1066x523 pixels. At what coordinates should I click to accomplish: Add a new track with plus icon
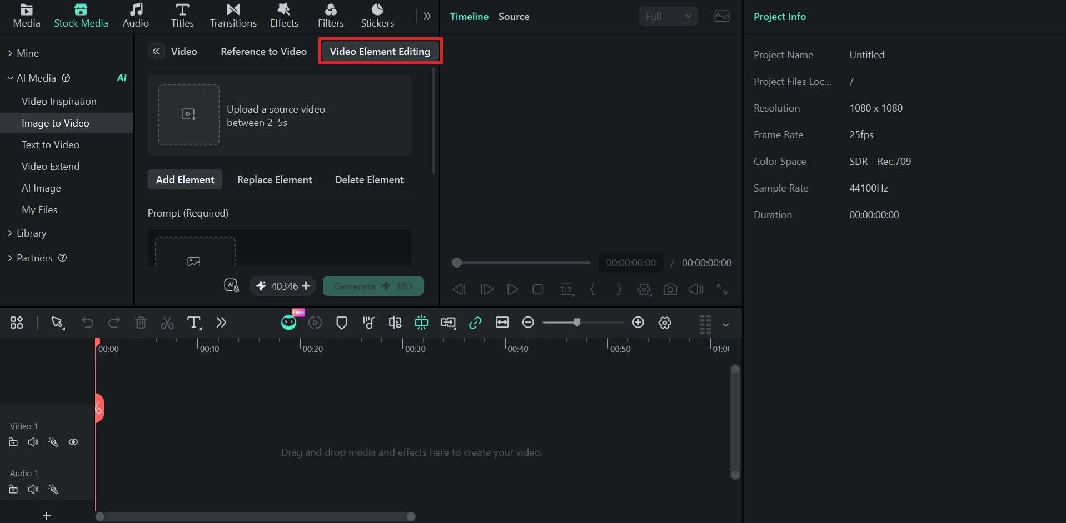coord(47,516)
